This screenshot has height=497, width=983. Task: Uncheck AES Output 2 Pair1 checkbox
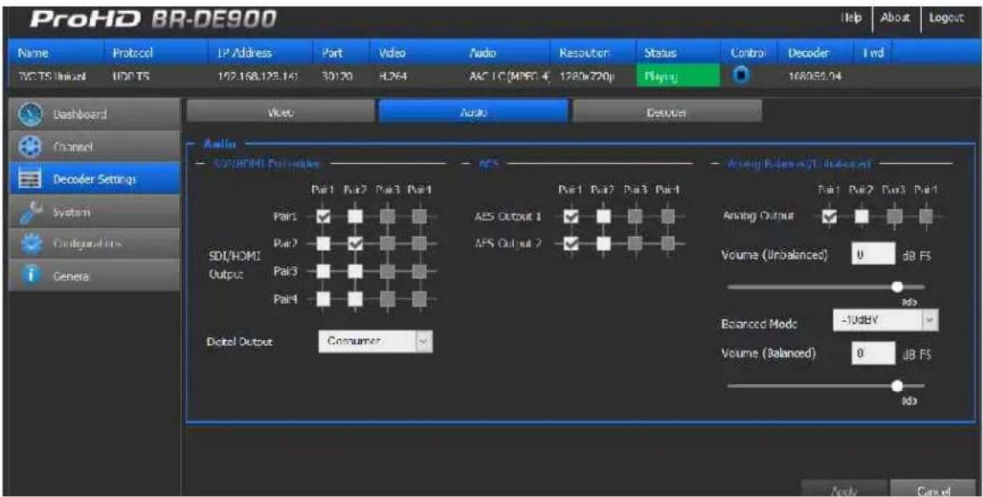pyautogui.click(x=571, y=243)
